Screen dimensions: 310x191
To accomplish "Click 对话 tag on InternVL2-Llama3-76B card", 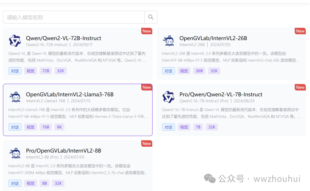I will point(15,127).
